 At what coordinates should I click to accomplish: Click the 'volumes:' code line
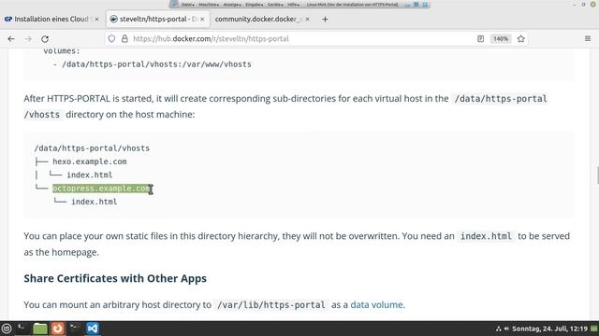[x=62, y=51]
